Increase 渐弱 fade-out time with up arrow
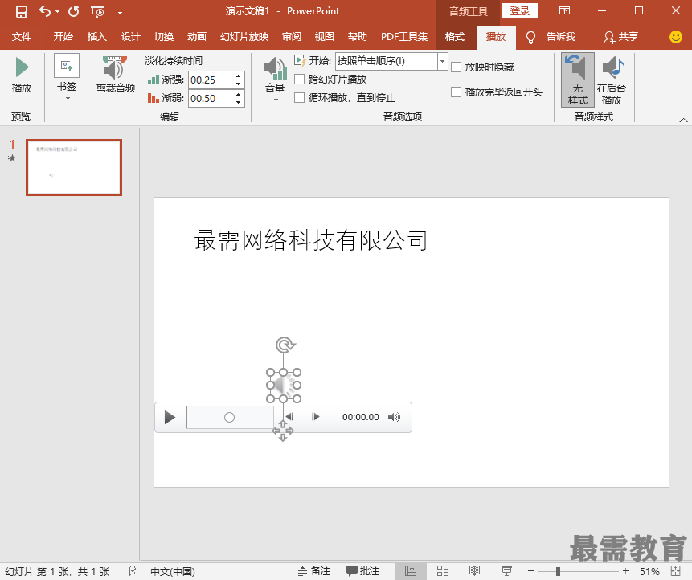Viewport: 692px width, 580px height. coord(239,94)
